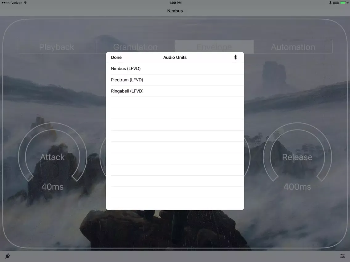Tap Done in the Audio Units popup
350x262 pixels.
click(x=116, y=58)
